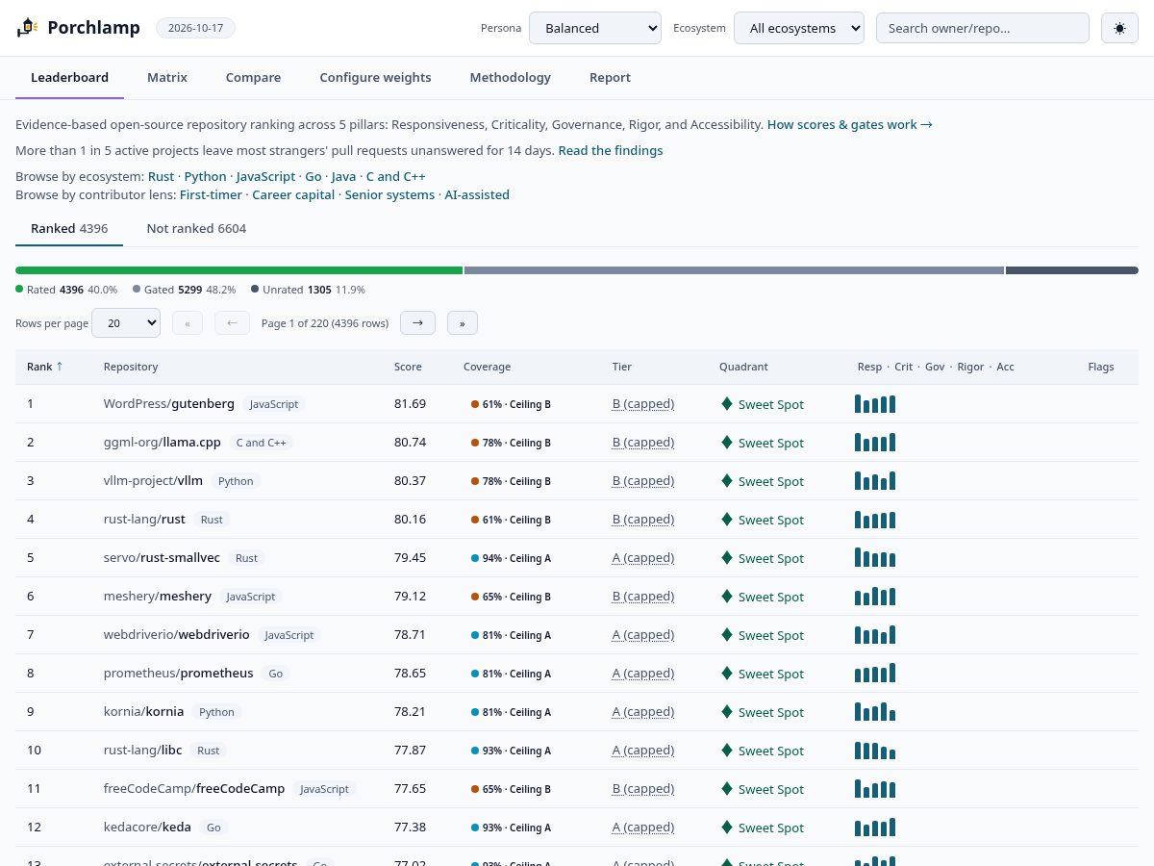Image resolution: width=1154 pixels, height=866 pixels.
Task: Click pillar bar chart for kedacore/keda
Action: [x=875, y=827]
